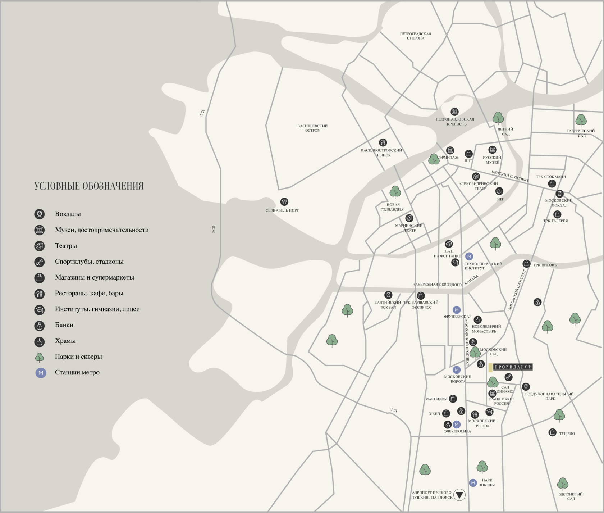Click the Станции метро legend icon

[x=41, y=373]
